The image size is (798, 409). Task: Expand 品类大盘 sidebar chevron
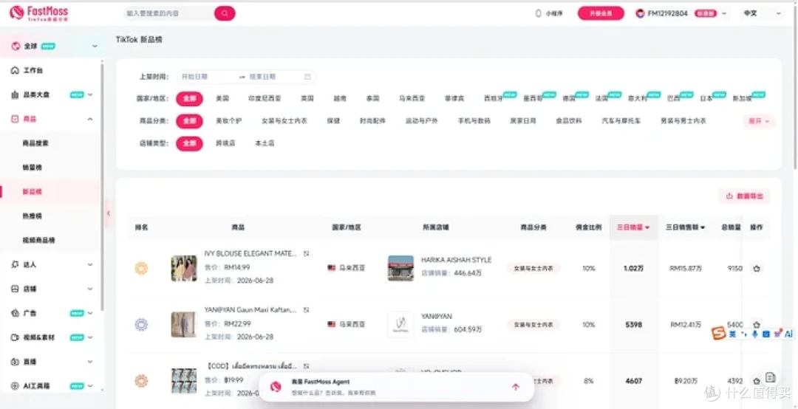click(x=91, y=94)
